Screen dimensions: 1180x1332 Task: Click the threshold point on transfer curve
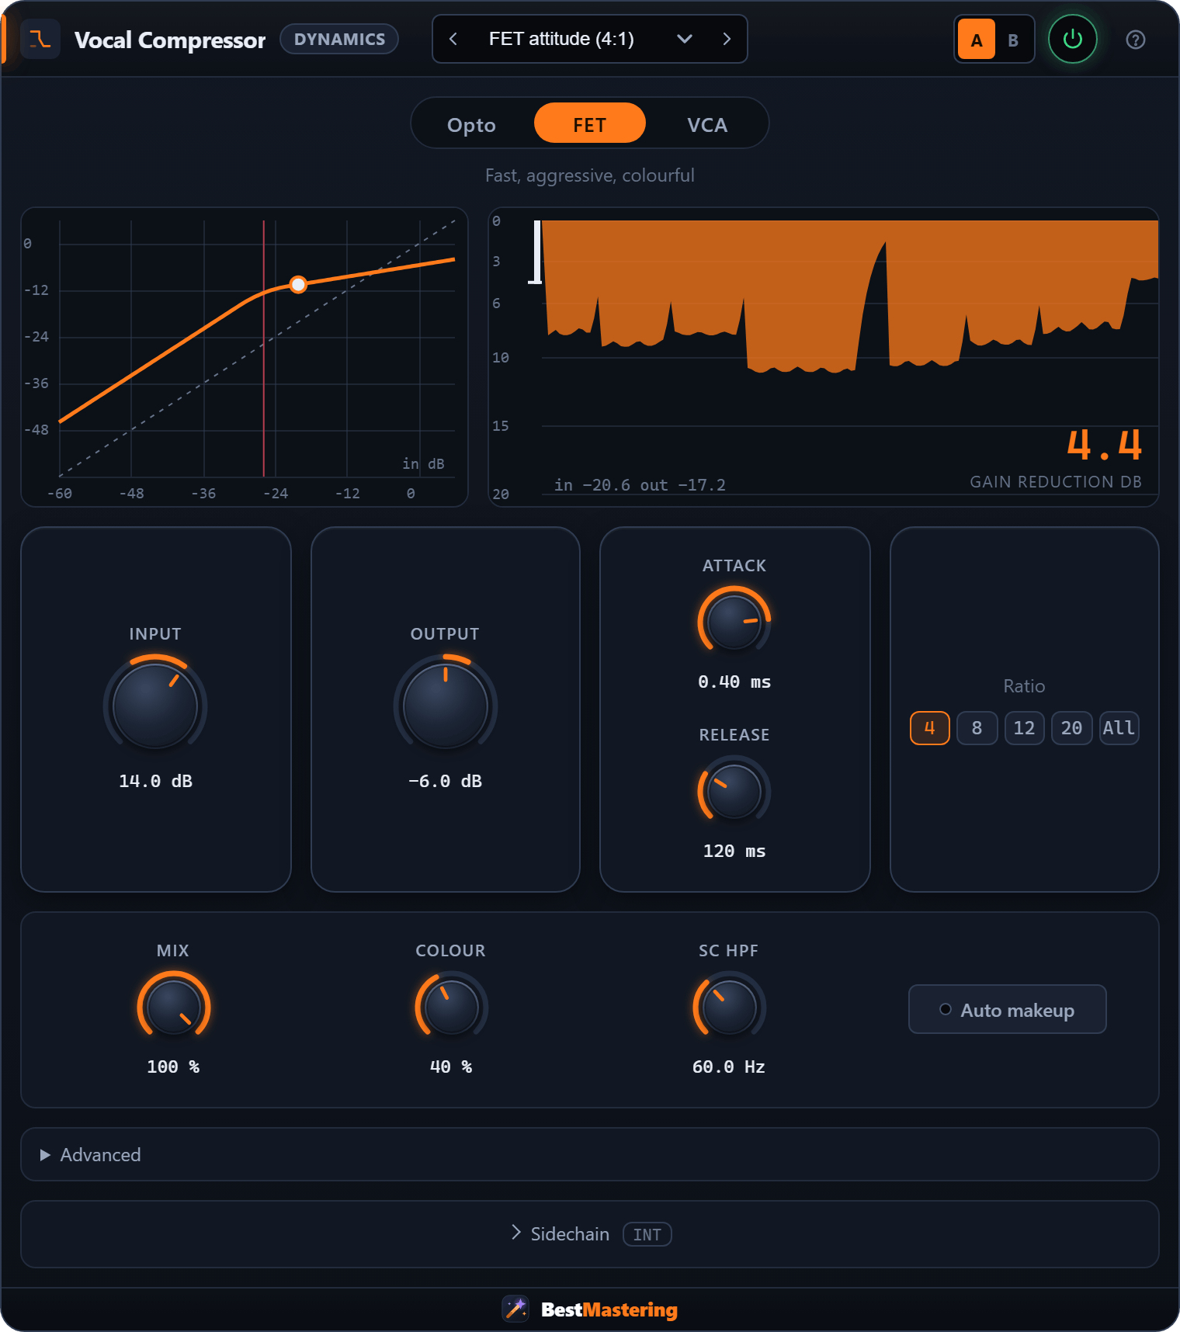coord(298,284)
